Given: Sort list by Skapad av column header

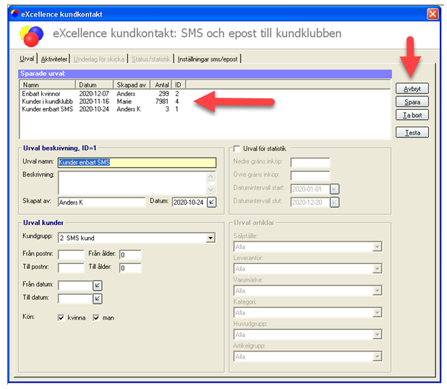Looking at the screenshot, I should tap(132, 85).
